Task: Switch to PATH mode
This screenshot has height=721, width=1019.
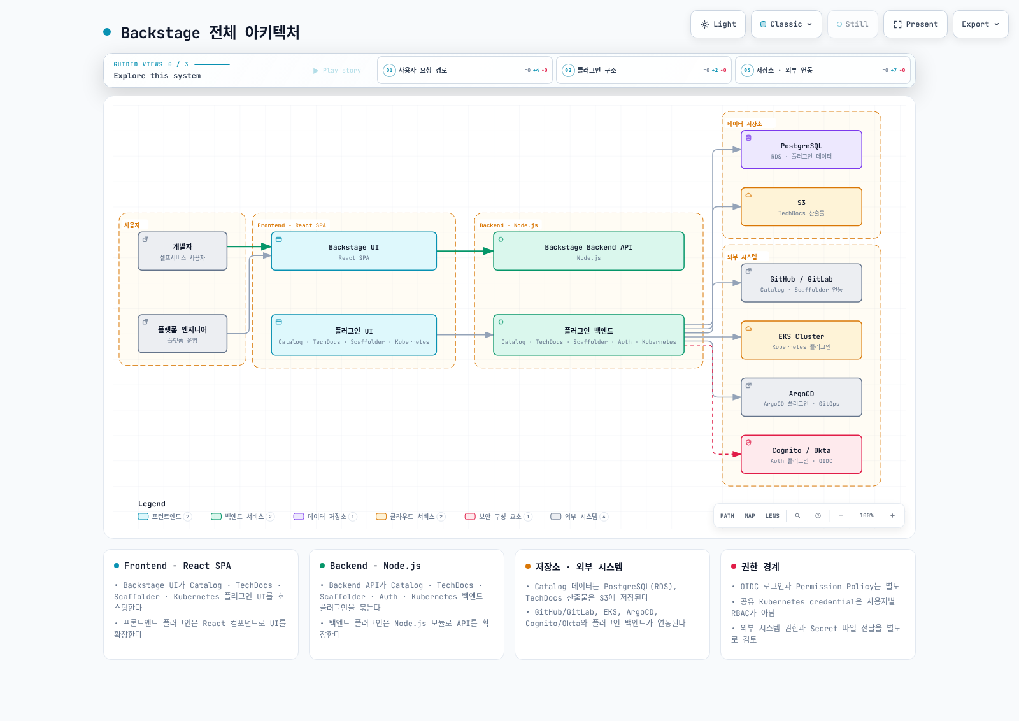Action: pyautogui.click(x=727, y=516)
